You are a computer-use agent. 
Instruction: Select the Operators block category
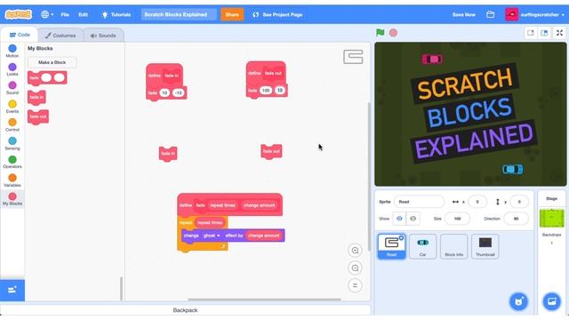[12, 162]
